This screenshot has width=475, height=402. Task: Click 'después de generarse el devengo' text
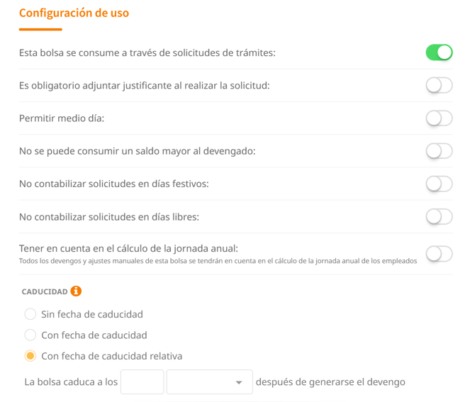330,382
